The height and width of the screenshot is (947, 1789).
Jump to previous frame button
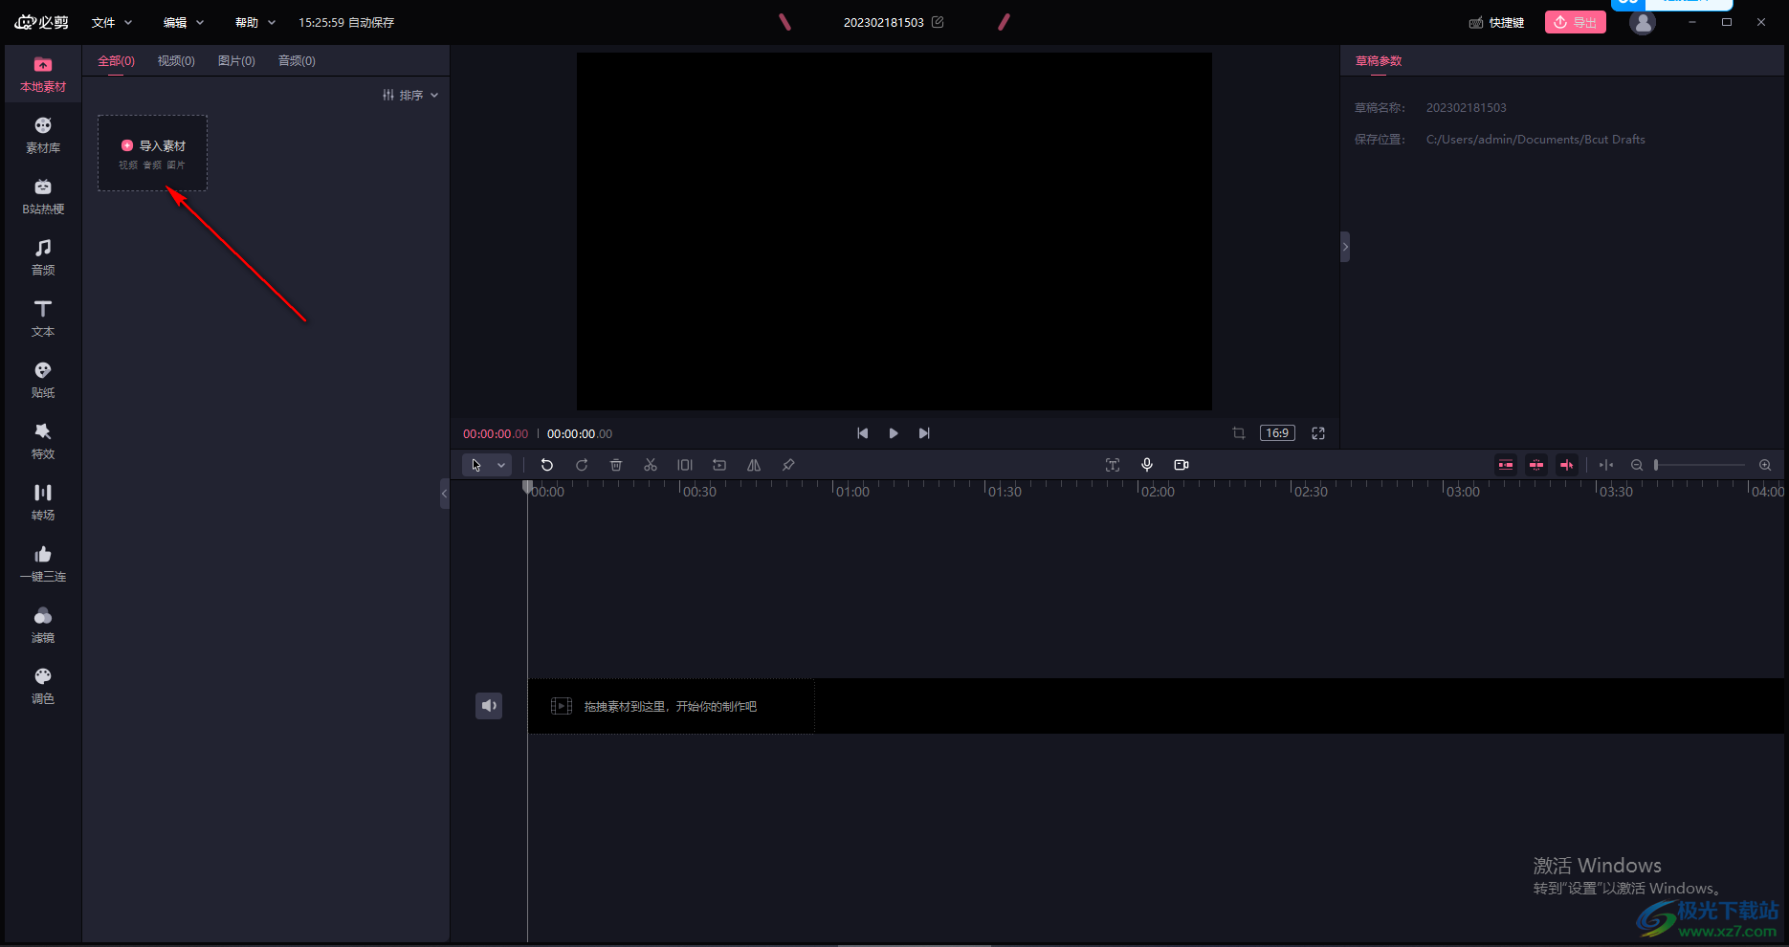863,433
